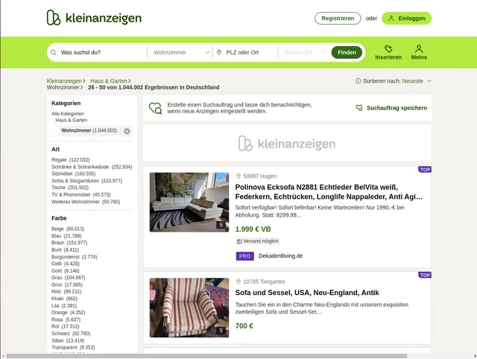Navigate to Haus & Garten breadcrumb
The width and height of the screenshot is (477, 359).
coord(109,80)
